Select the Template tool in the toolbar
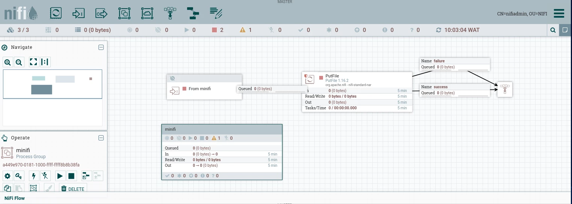The image size is (572, 204). click(x=193, y=14)
